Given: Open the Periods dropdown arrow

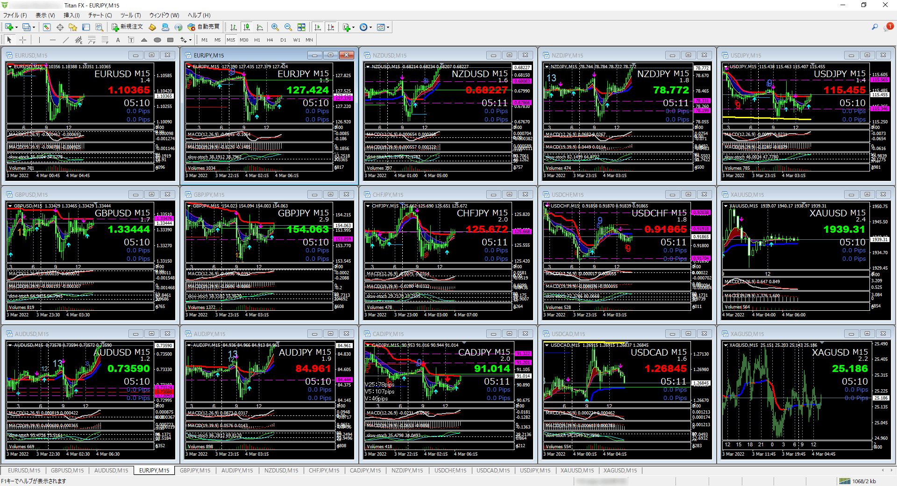Looking at the screenshot, I should [370, 27].
